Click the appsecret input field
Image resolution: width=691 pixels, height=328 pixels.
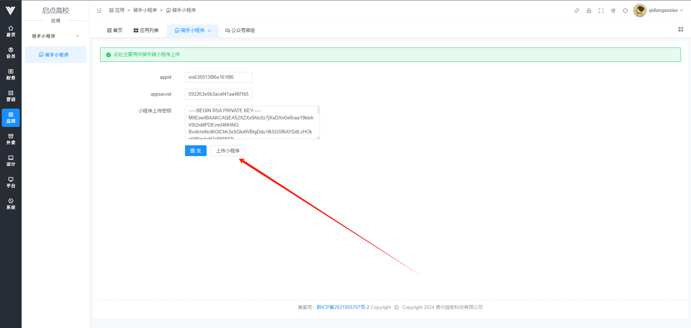click(218, 94)
